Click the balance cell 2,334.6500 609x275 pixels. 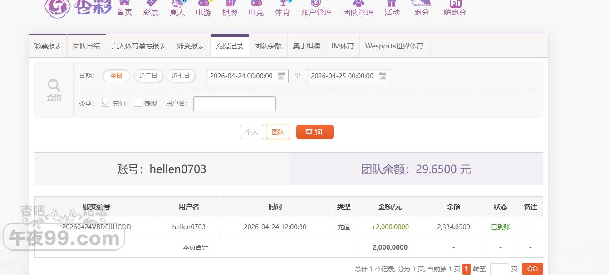tap(453, 227)
